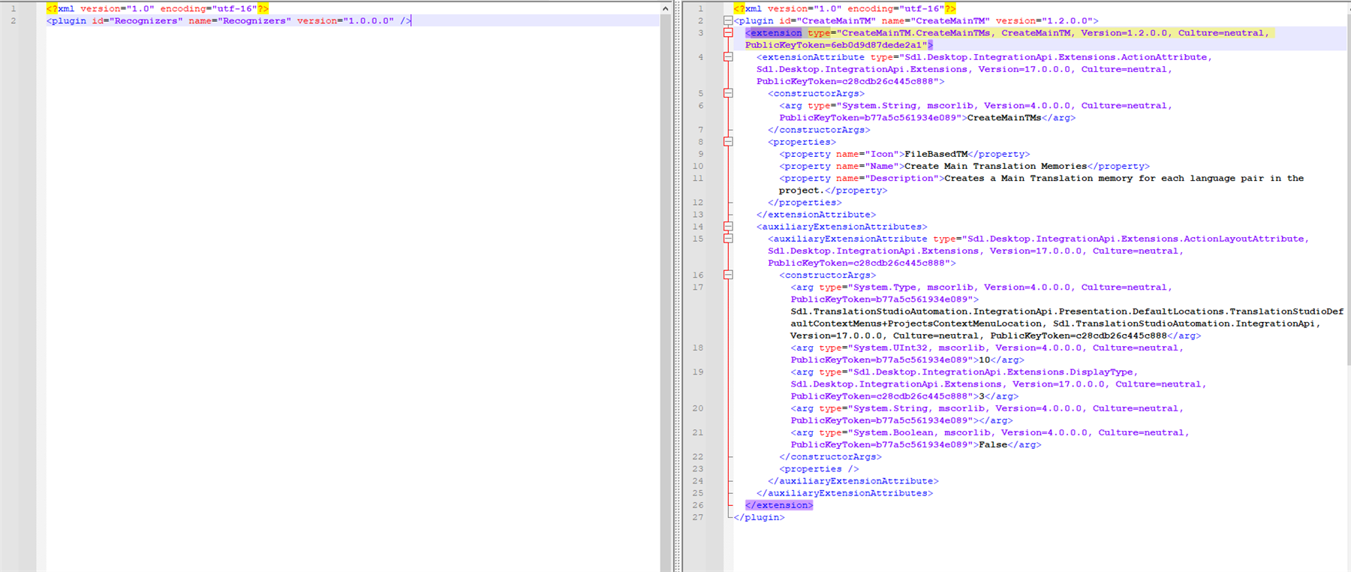Click the highlighted <extension tag on line 3
Viewport: 1351px width, 572px height.
pyautogui.click(x=774, y=33)
